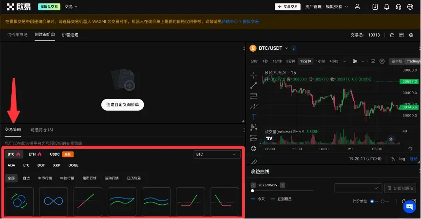Open the notifications bell icon
The width and height of the screenshot is (421, 219).
tap(387, 7)
